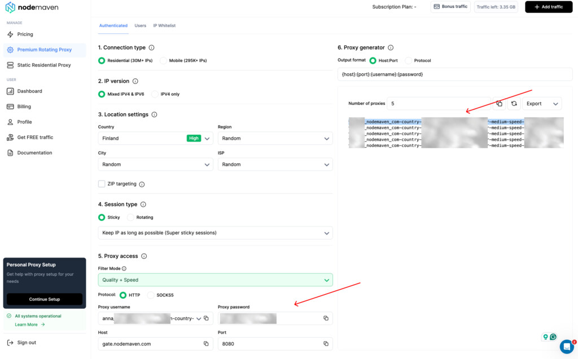Open info tooltip for Location settings
The height and width of the screenshot is (359, 578).
coord(155,114)
